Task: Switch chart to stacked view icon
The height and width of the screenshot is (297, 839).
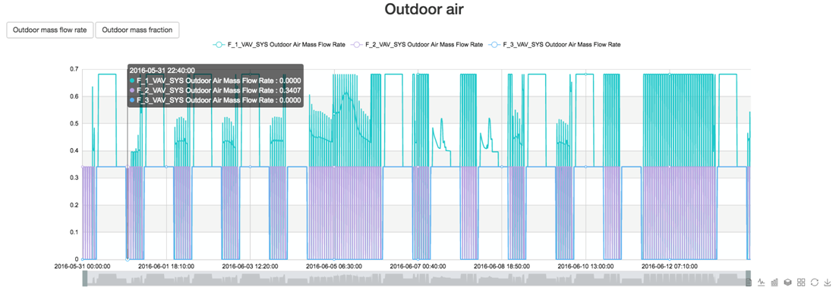Action: [x=787, y=282]
